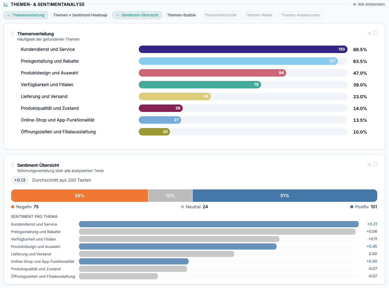389x288 pixels.
Task: Turn off the Sentiment-Übersicht chart
Action: tap(137, 15)
